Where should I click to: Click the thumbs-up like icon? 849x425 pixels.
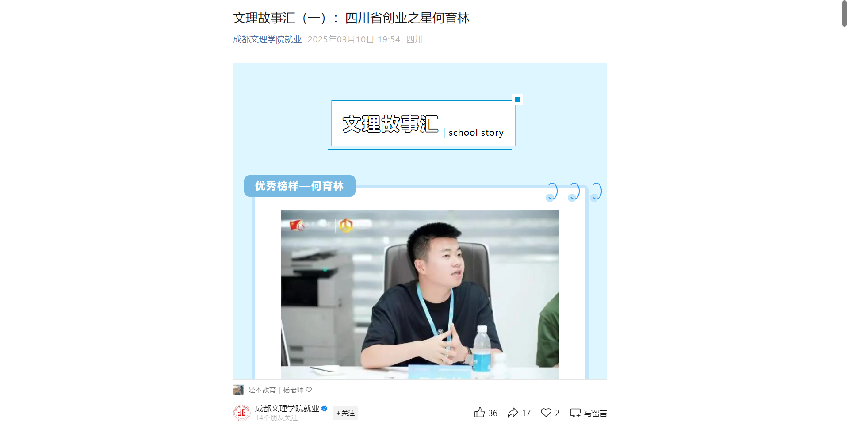pos(479,413)
